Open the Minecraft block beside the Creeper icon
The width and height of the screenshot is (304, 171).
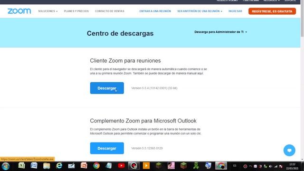click(x=183, y=166)
